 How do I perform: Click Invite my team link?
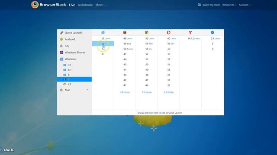[211, 5]
